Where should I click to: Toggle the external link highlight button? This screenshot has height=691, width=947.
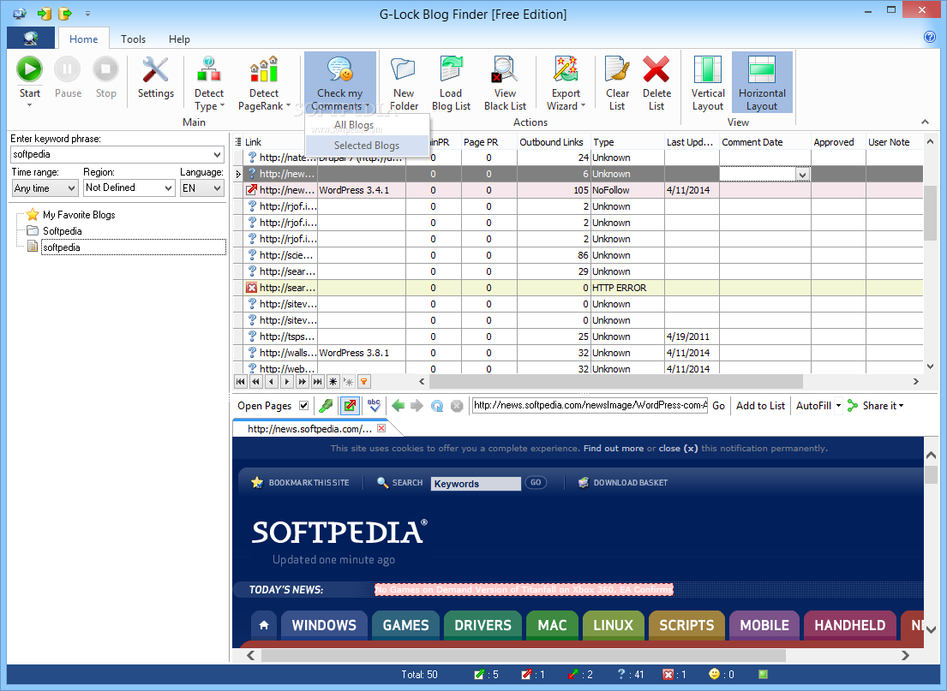pyautogui.click(x=350, y=406)
